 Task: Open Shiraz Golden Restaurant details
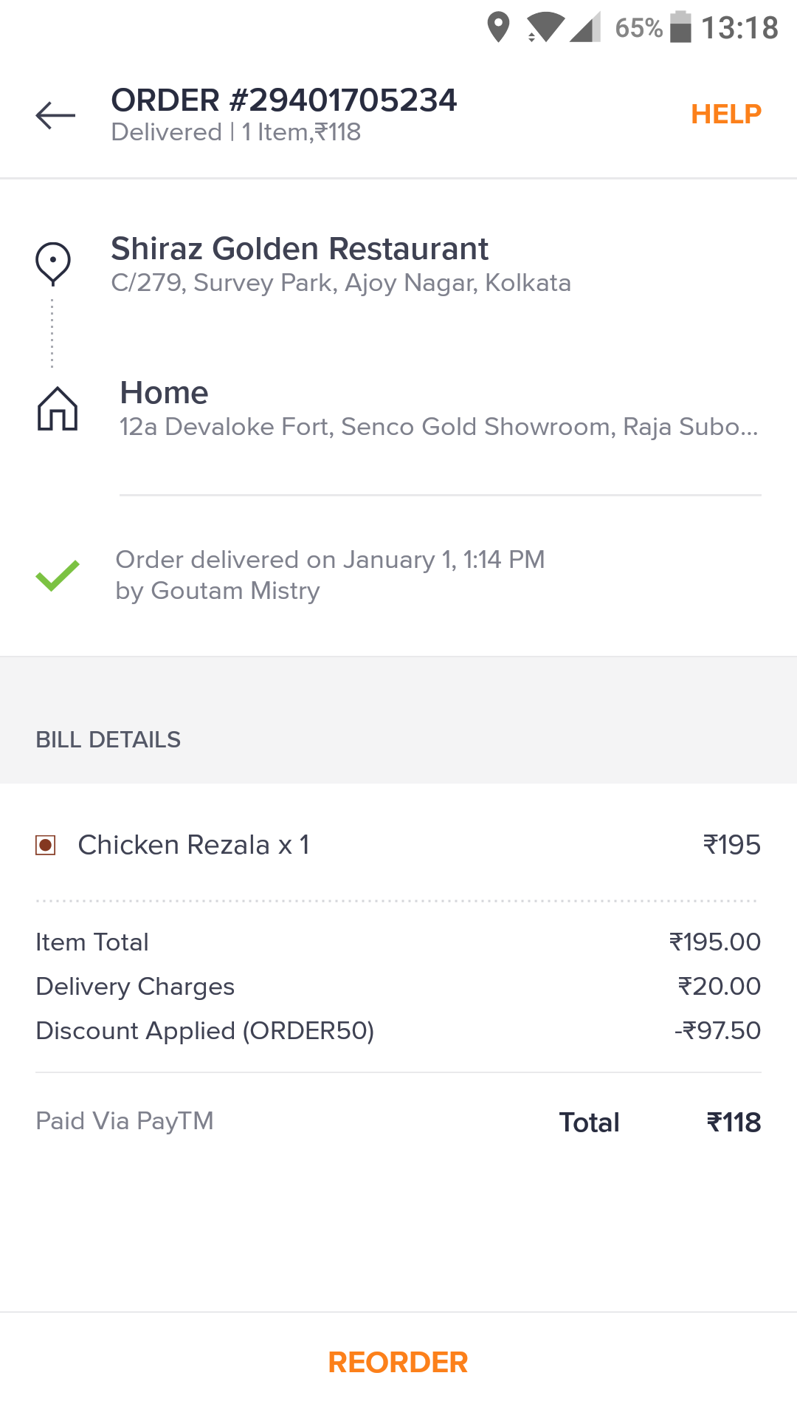[300, 250]
